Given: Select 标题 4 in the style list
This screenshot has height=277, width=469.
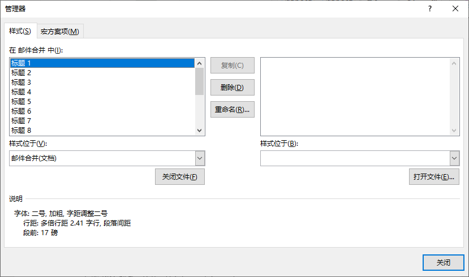Looking at the screenshot, I should point(102,92).
